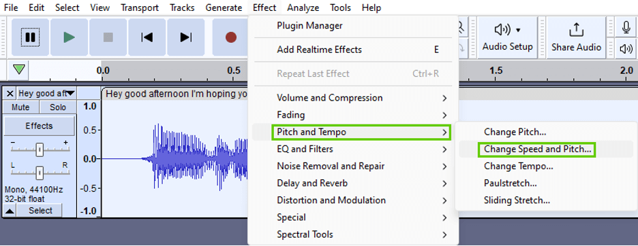Image resolution: width=638 pixels, height=246 pixels.
Task: Mute the Hey good afternoon track
Action: [x=20, y=107]
